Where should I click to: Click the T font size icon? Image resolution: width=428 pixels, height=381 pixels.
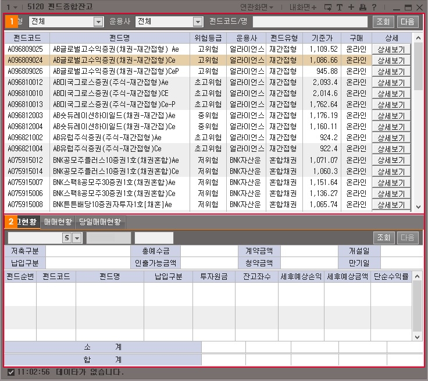click(x=340, y=8)
